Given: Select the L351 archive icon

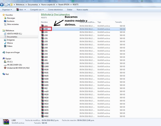Looking at the screenshot, I should [x=42, y=38].
